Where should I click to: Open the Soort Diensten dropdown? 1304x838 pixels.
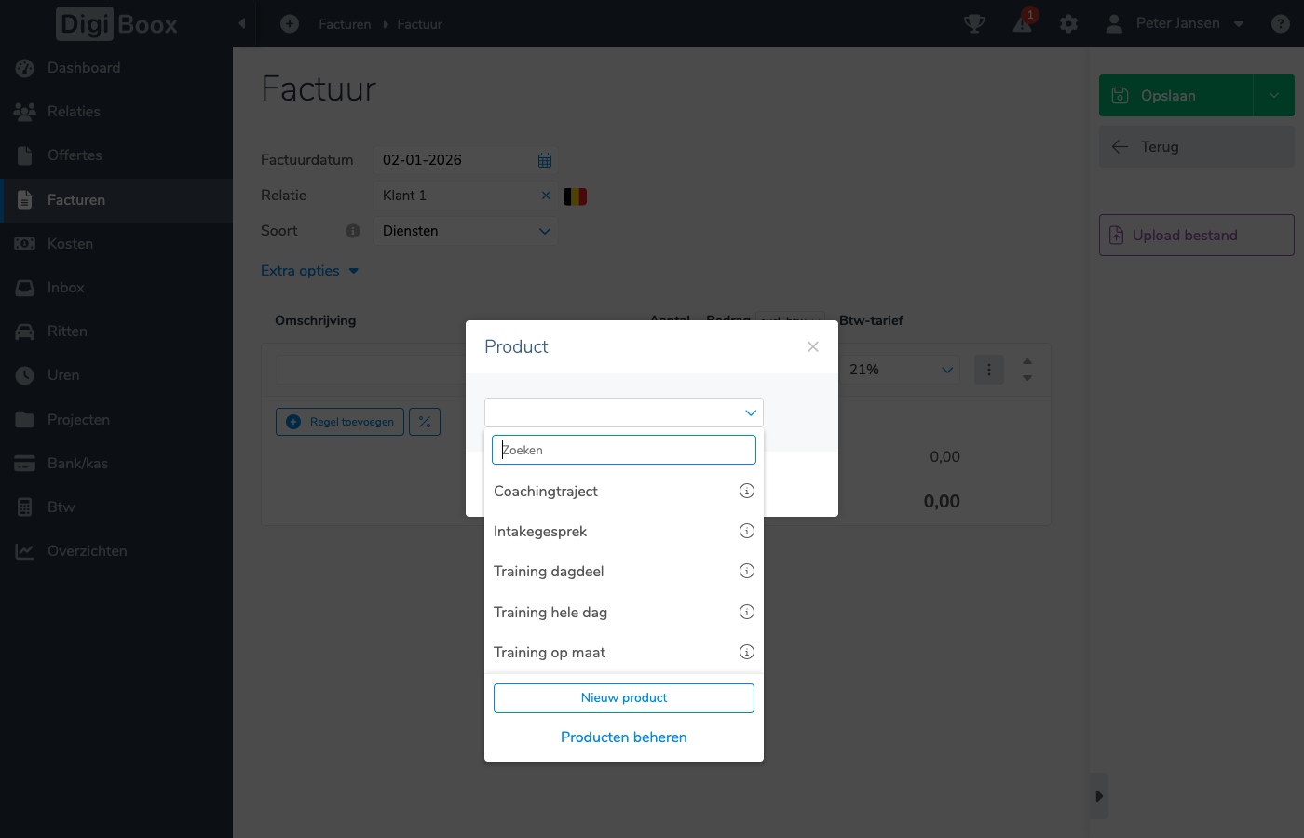(x=465, y=231)
